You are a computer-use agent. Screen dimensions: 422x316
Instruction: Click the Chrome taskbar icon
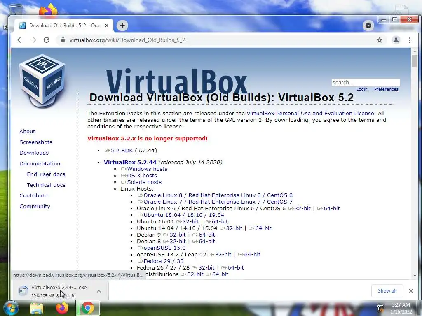(87, 308)
